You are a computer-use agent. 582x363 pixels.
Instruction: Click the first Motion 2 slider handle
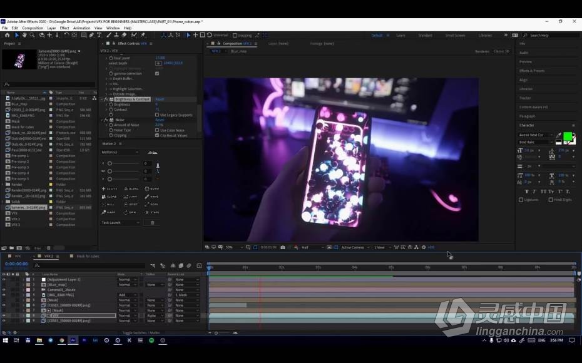tap(110, 163)
